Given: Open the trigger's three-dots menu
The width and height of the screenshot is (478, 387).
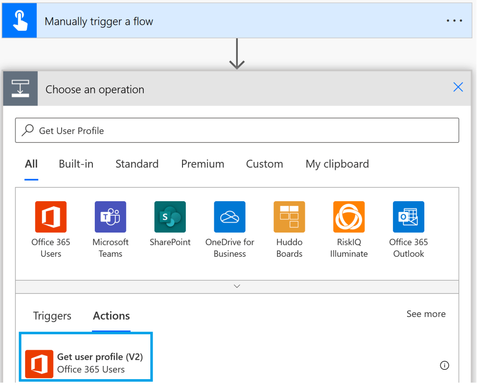Looking at the screenshot, I should pyautogui.click(x=454, y=21).
